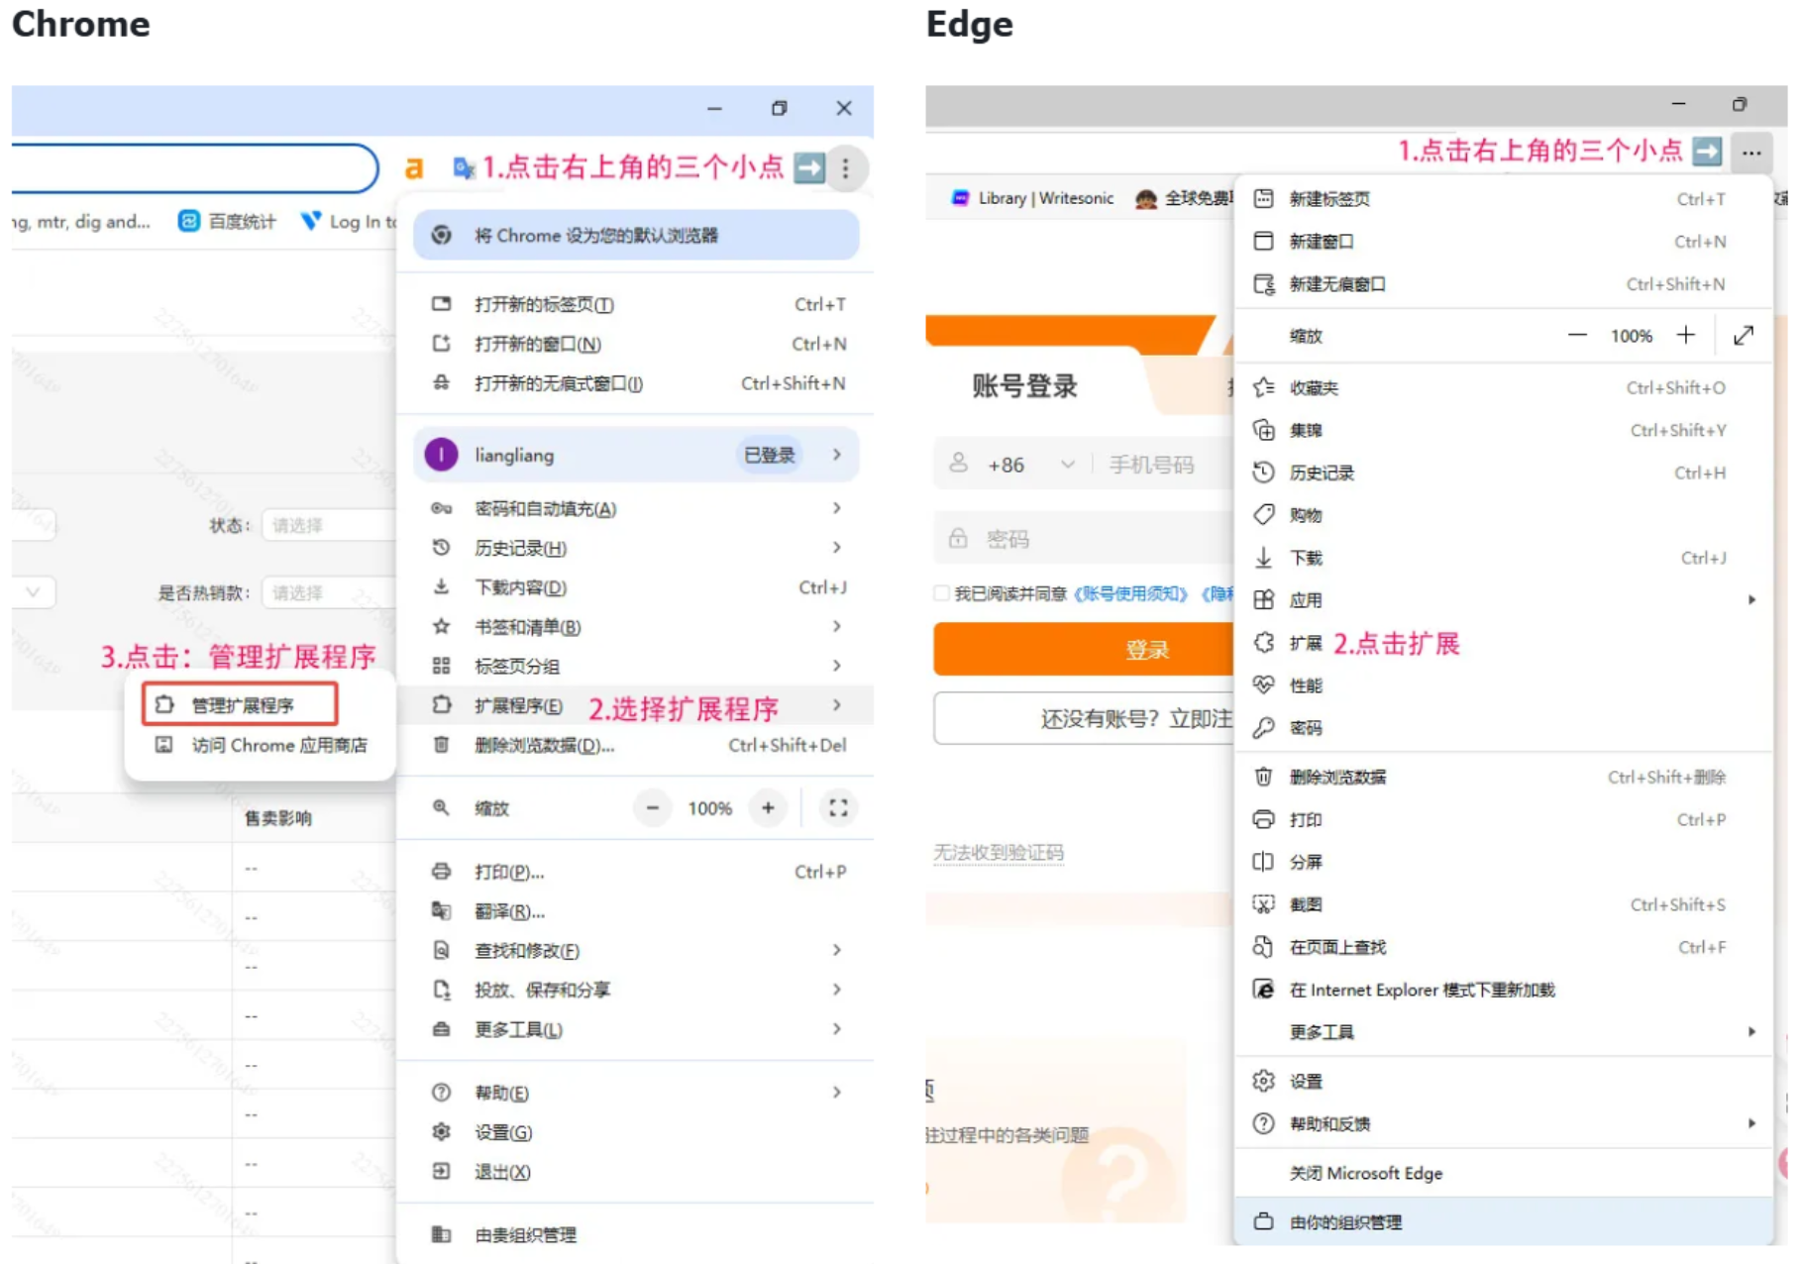Click Edge fullscreen arrow icon
The image size is (1802, 1264).
coord(1744,336)
